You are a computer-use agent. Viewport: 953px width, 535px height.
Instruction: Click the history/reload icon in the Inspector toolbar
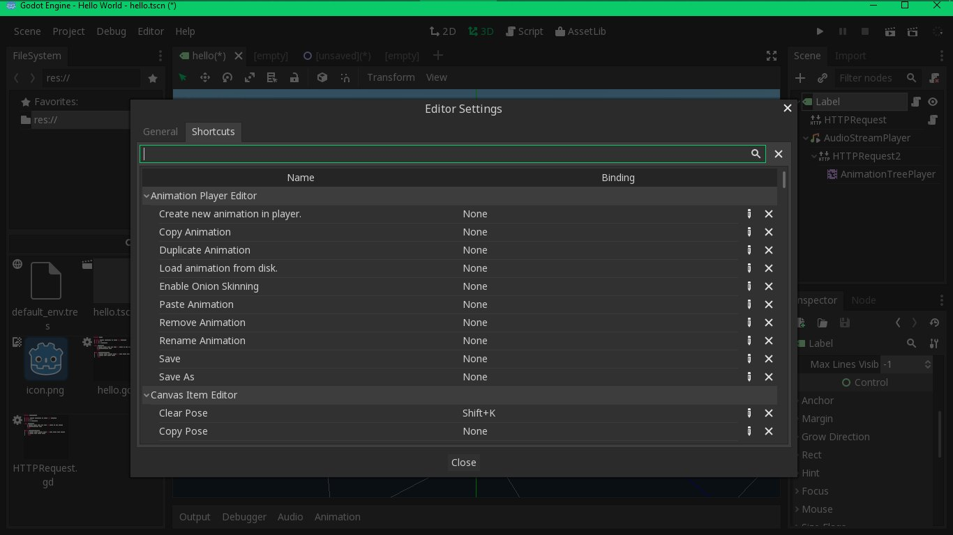(x=935, y=323)
